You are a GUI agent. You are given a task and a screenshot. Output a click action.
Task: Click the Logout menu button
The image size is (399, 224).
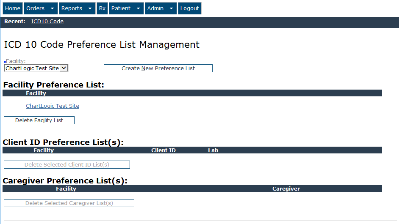(190, 8)
